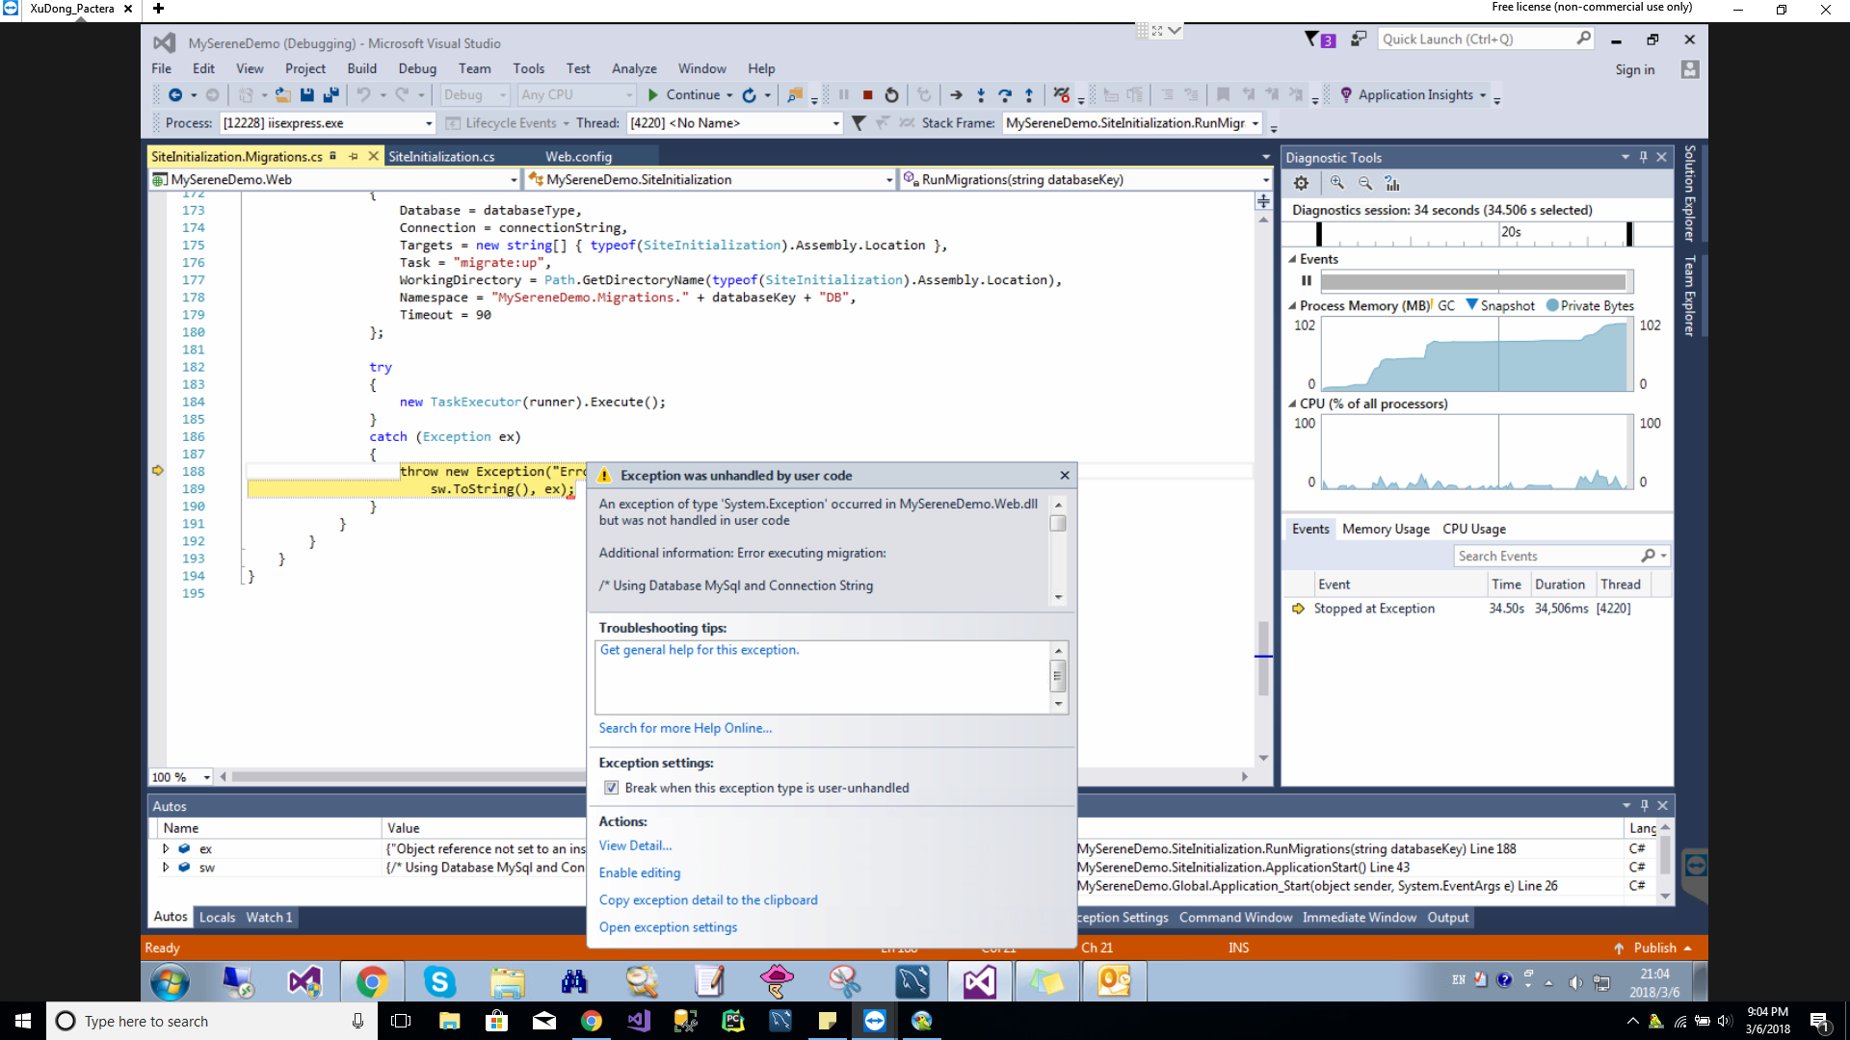Click the Step Over icon

point(1005,94)
